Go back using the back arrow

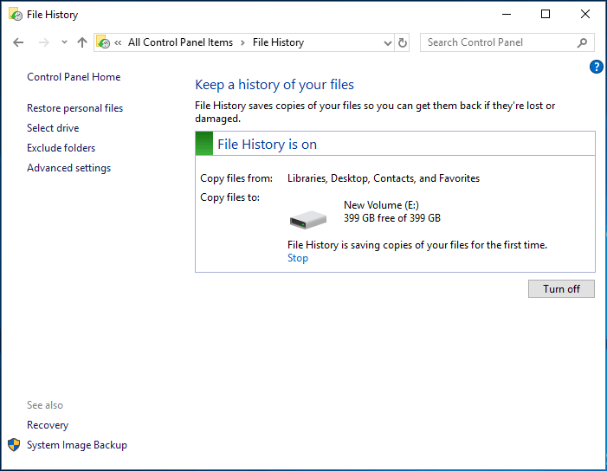(x=18, y=42)
